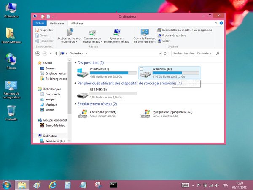Expand the breadcrumb arrow after Ordinateur
This screenshot has width=253, height=190.
coord(86,54)
